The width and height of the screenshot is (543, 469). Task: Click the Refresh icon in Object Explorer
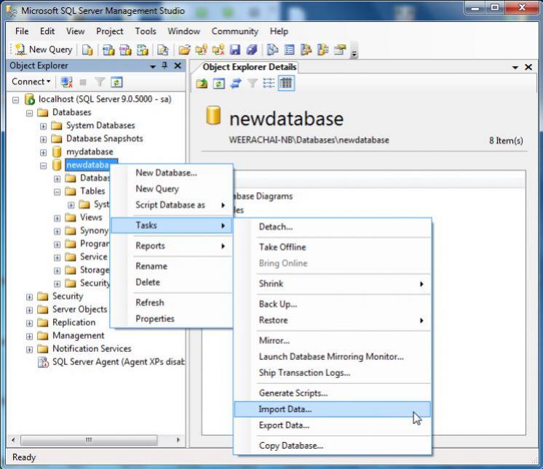coord(116,82)
